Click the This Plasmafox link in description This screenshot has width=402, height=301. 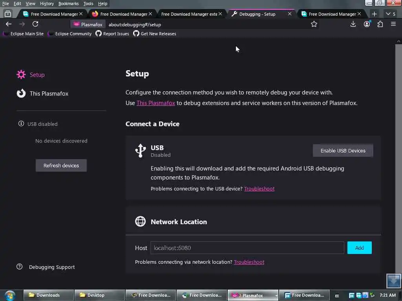pyautogui.click(x=155, y=103)
